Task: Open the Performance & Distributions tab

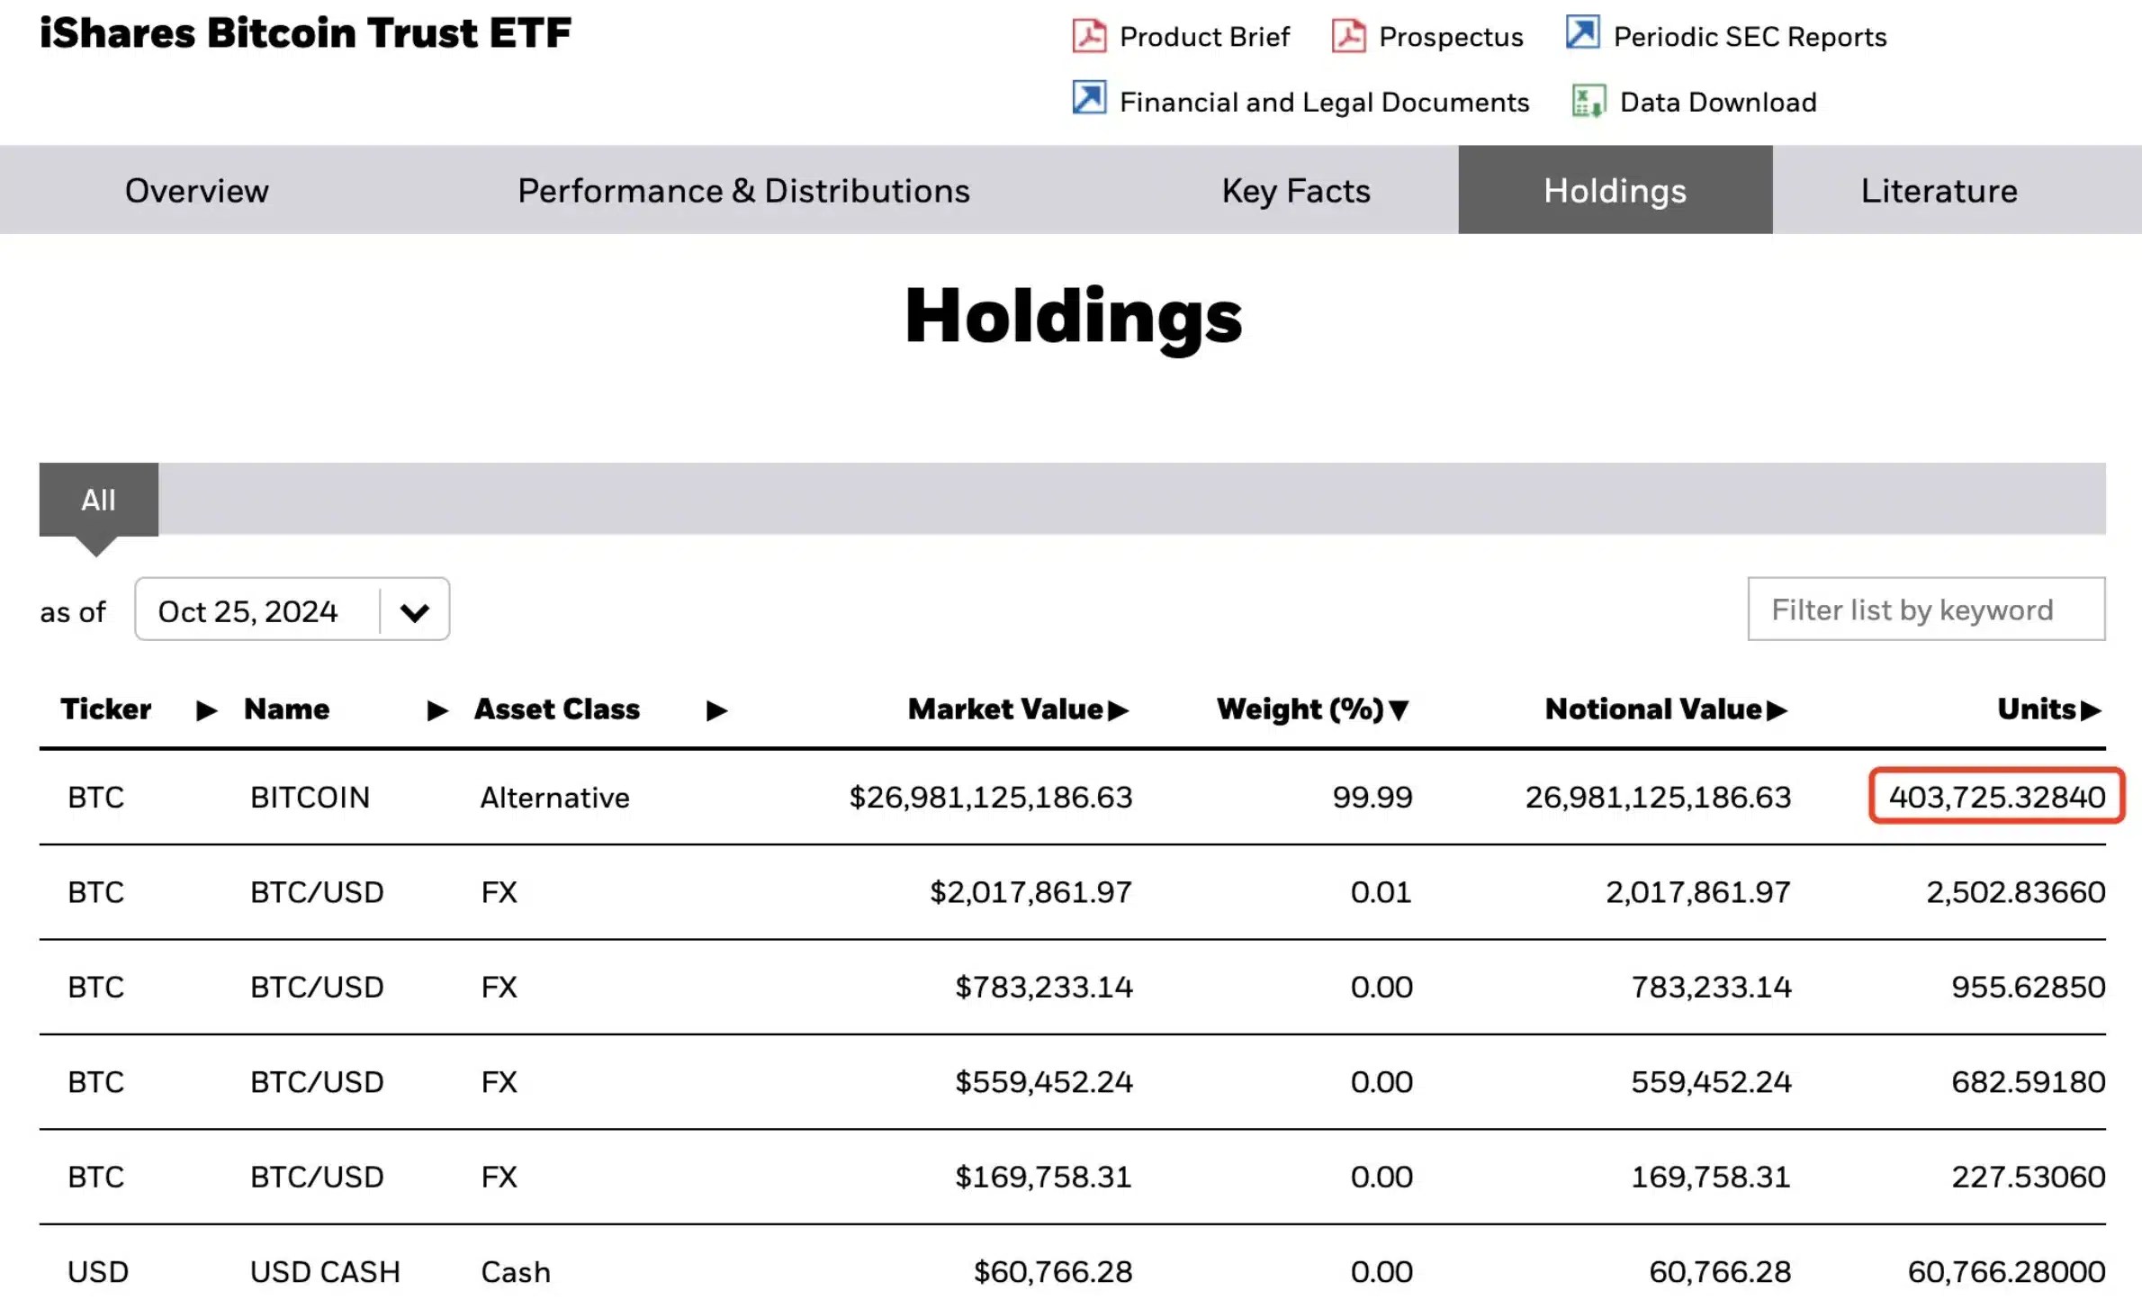Action: click(x=744, y=190)
